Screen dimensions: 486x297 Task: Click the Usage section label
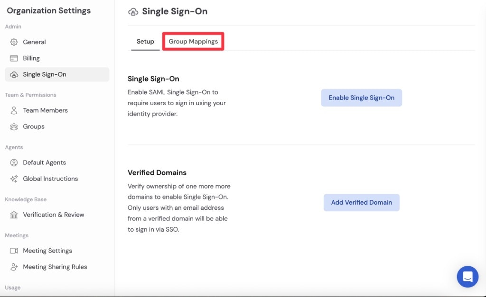[12, 288]
